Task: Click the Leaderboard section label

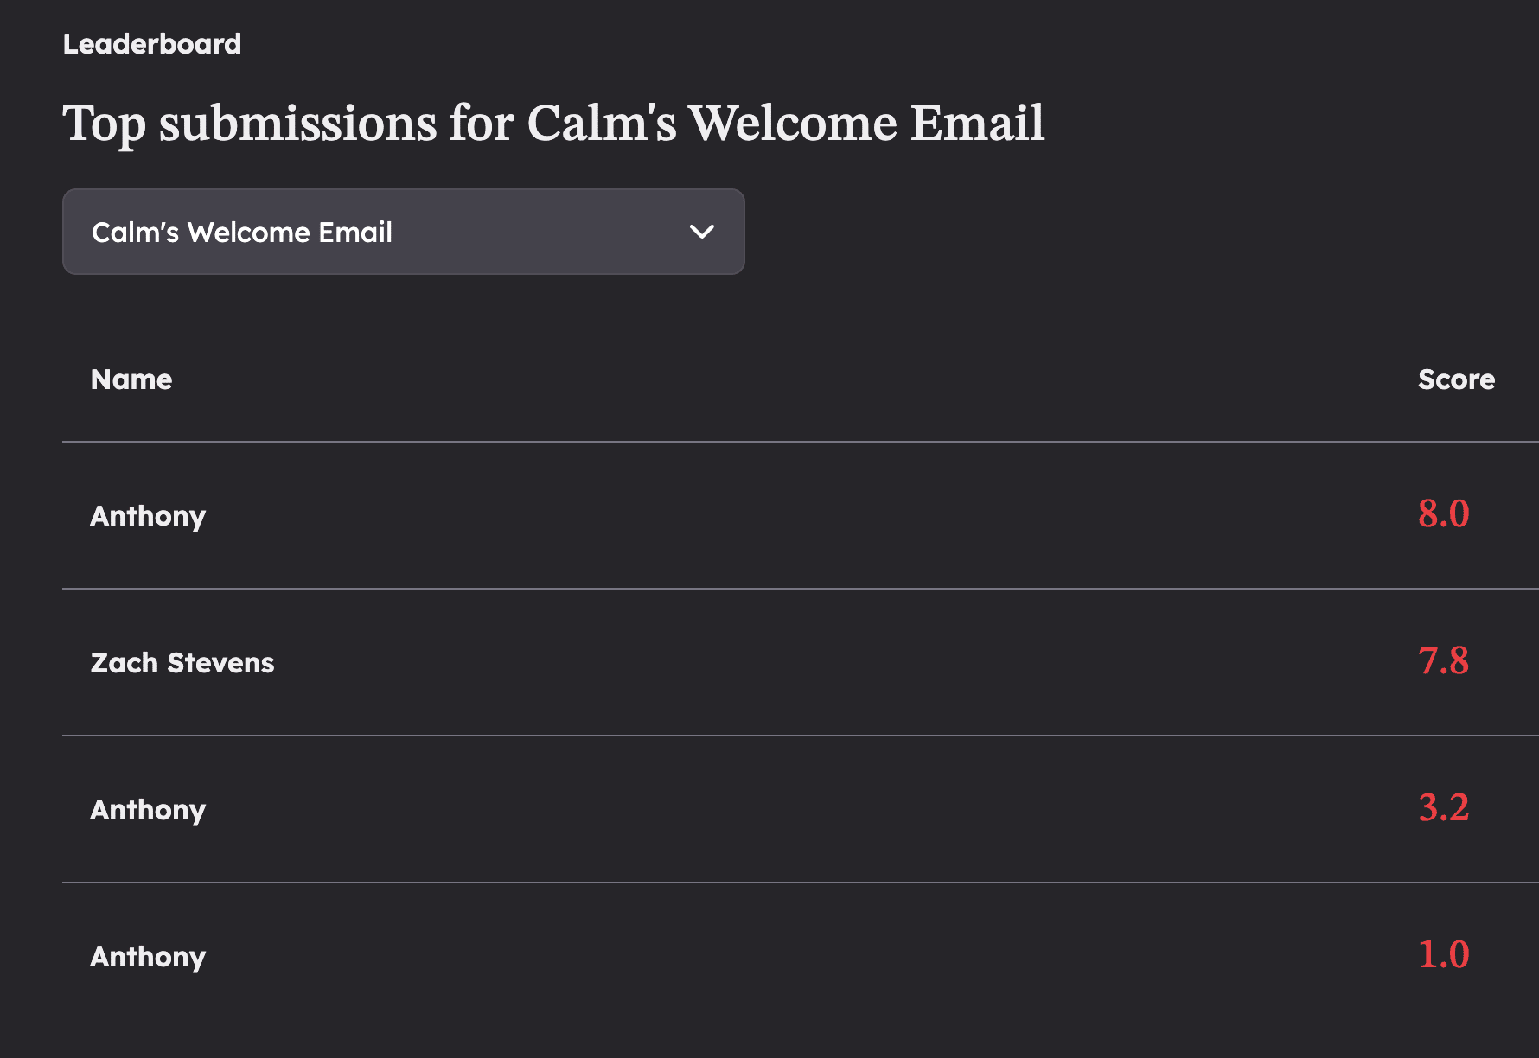Action: click(x=152, y=44)
